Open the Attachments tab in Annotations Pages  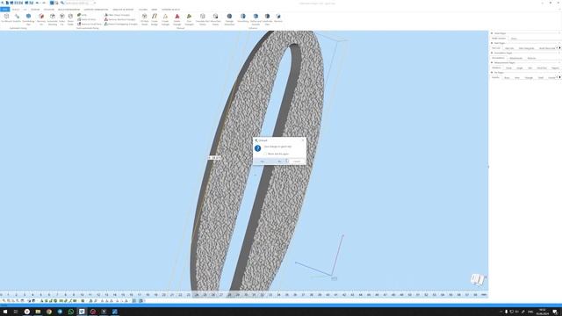coord(515,58)
